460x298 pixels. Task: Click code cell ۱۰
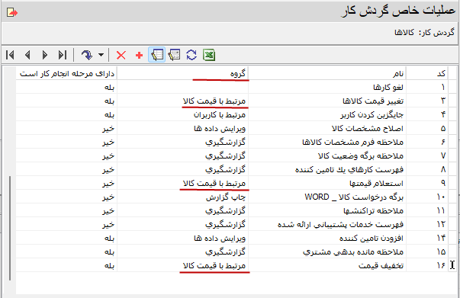point(427,197)
